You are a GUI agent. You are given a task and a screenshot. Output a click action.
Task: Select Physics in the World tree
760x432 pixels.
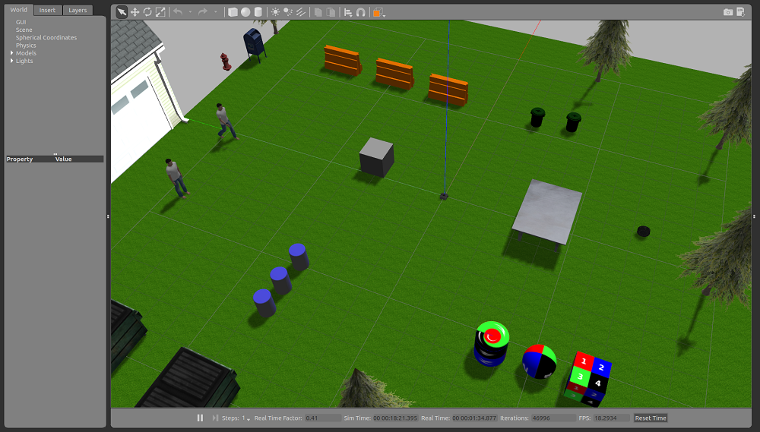tap(26, 46)
